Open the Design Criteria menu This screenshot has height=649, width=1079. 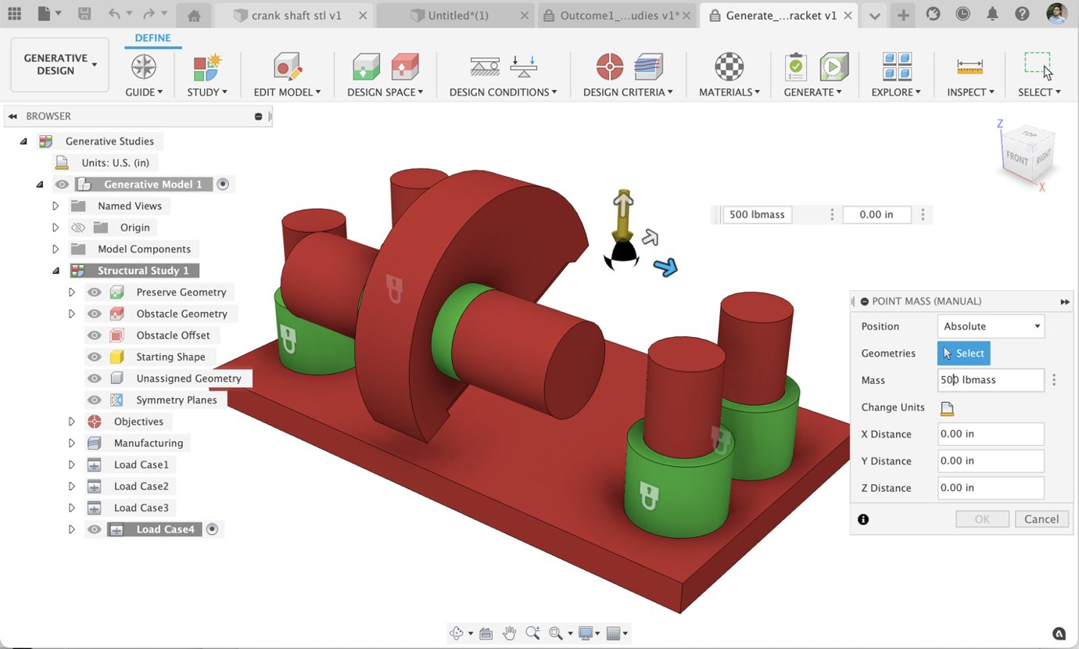[629, 92]
